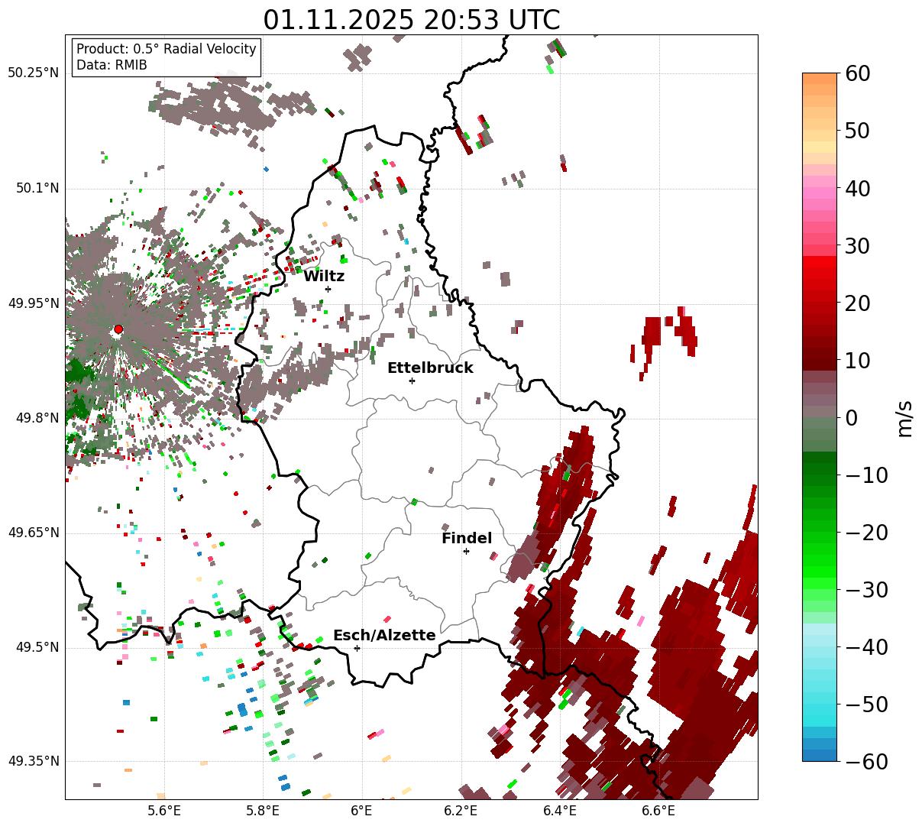Click the 49.95°N latitude label
The width and height of the screenshot is (922, 826).
pos(33,303)
